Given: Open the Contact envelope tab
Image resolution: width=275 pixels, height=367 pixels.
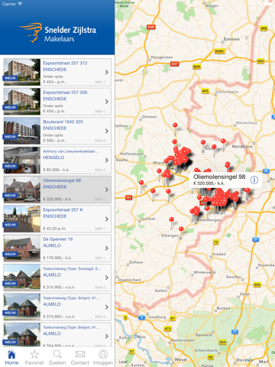Looking at the screenshot, I should (80, 357).
